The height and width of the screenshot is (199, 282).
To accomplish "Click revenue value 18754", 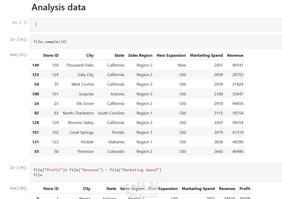I will (x=238, y=113).
